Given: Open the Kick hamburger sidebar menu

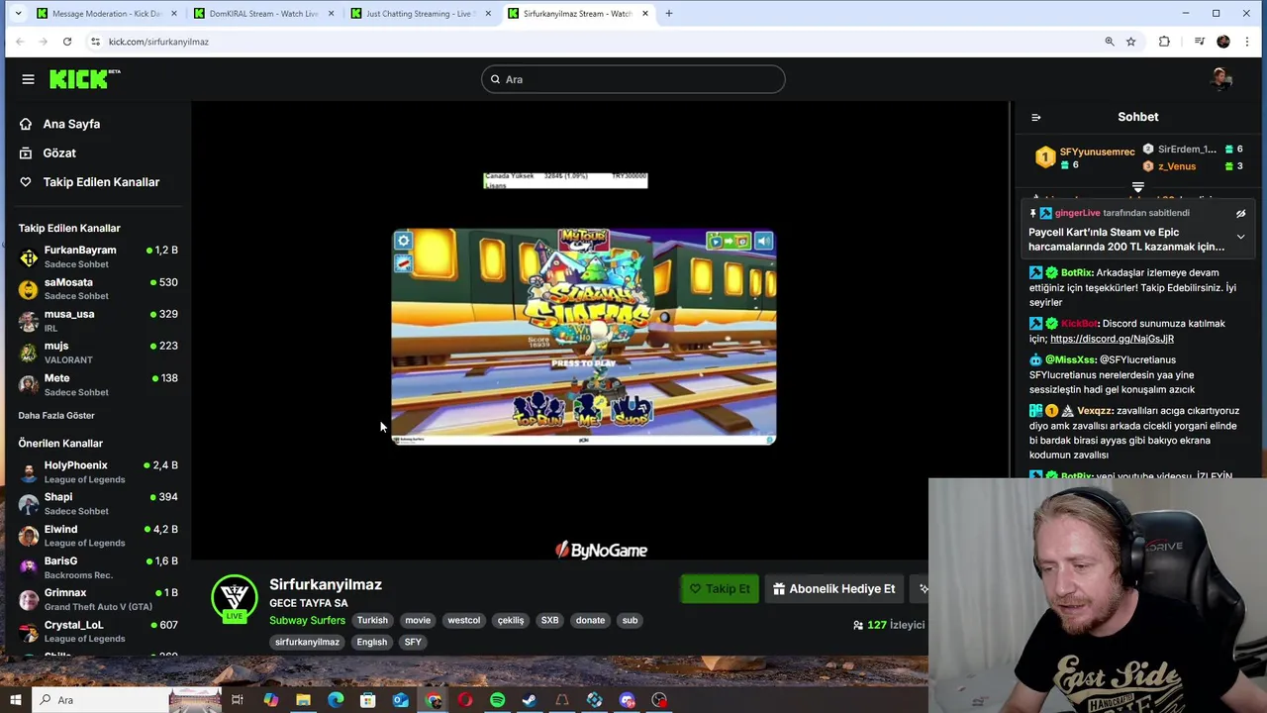Looking at the screenshot, I should pos(28,79).
